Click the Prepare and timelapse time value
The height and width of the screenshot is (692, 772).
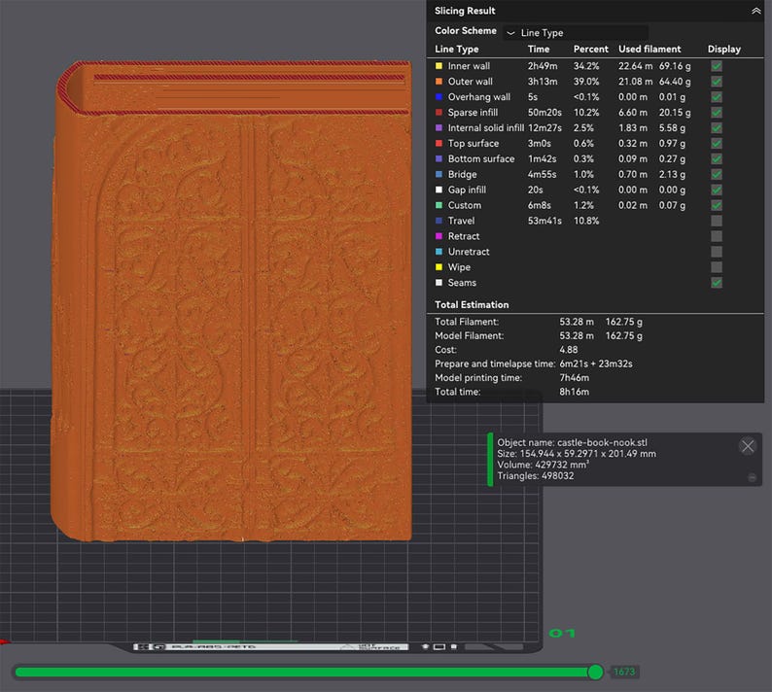click(x=596, y=363)
